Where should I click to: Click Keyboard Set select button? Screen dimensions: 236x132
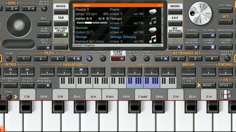click(x=10, y=85)
